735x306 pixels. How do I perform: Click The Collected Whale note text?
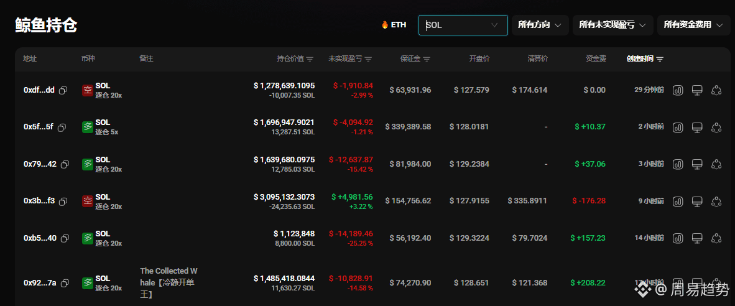[169, 283]
